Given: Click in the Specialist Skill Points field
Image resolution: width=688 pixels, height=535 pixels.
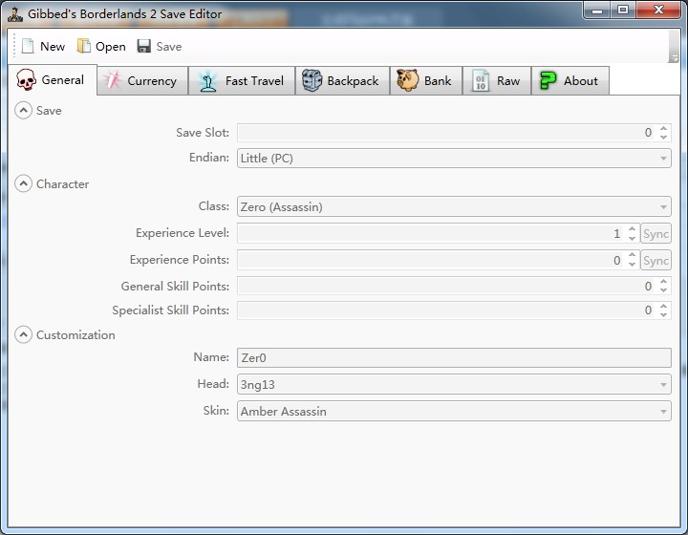Looking at the screenshot, I should coord(447,310).
